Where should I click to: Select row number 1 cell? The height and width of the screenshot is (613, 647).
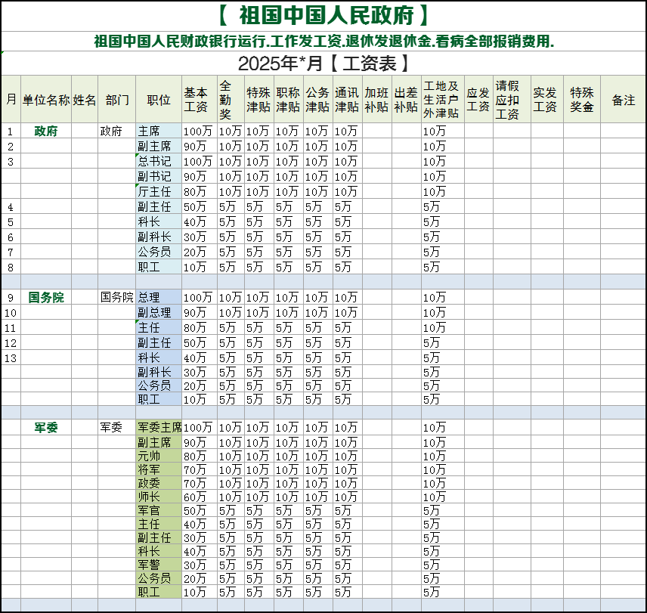11,131
